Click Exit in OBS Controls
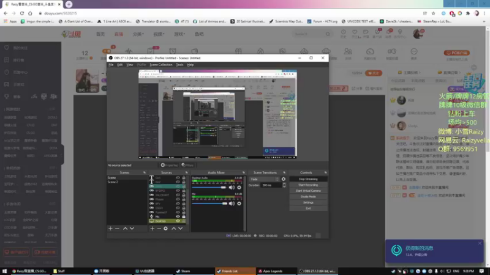Screen dimensions: 490x275 pyautogui.click(x=308, y=208)
